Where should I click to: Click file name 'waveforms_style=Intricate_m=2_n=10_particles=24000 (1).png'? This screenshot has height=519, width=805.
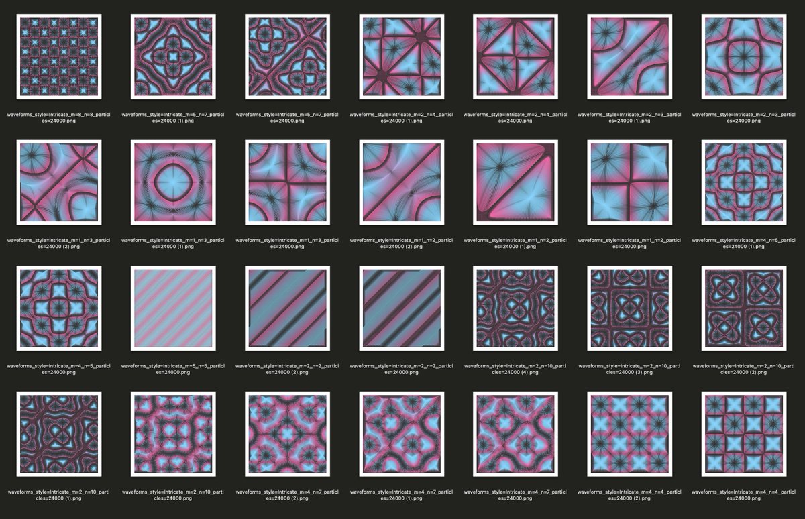click(x=60, y=495)
